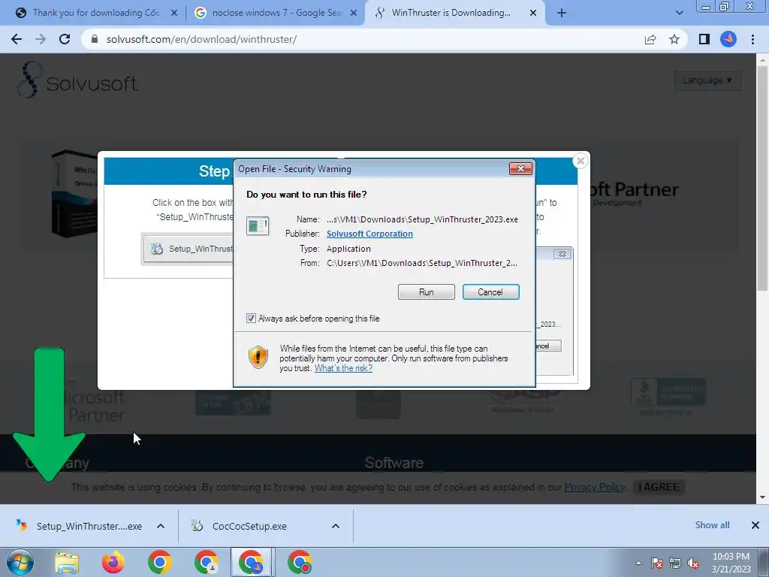Open CocCocSetup.exe in downloads bar
769x577 pixels.
coord(250,526)
